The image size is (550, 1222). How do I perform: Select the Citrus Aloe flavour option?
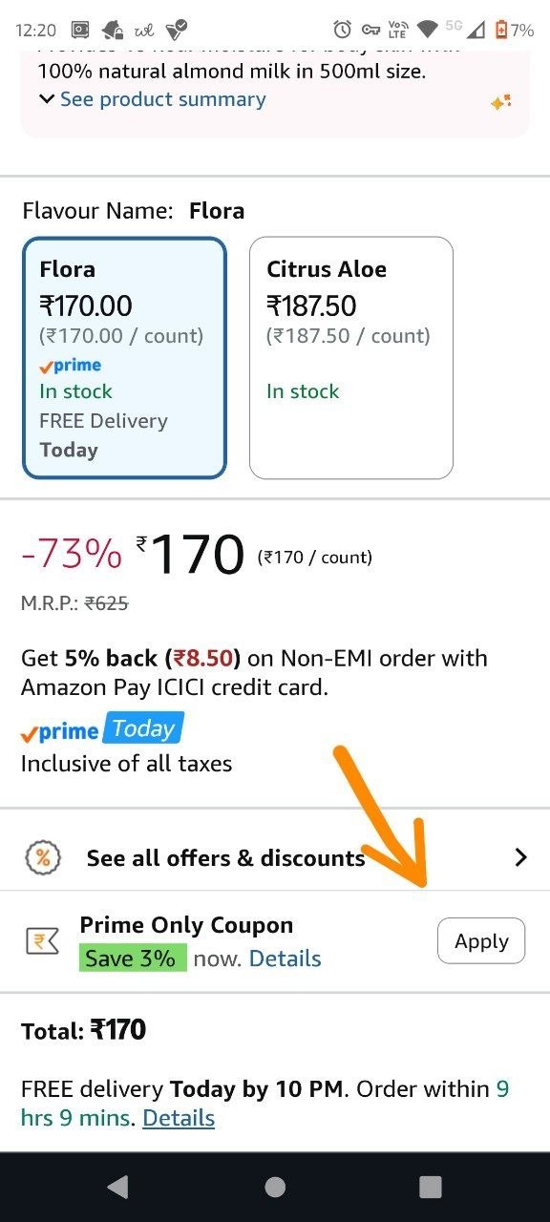pyautogui.click(x=351, y=358)
